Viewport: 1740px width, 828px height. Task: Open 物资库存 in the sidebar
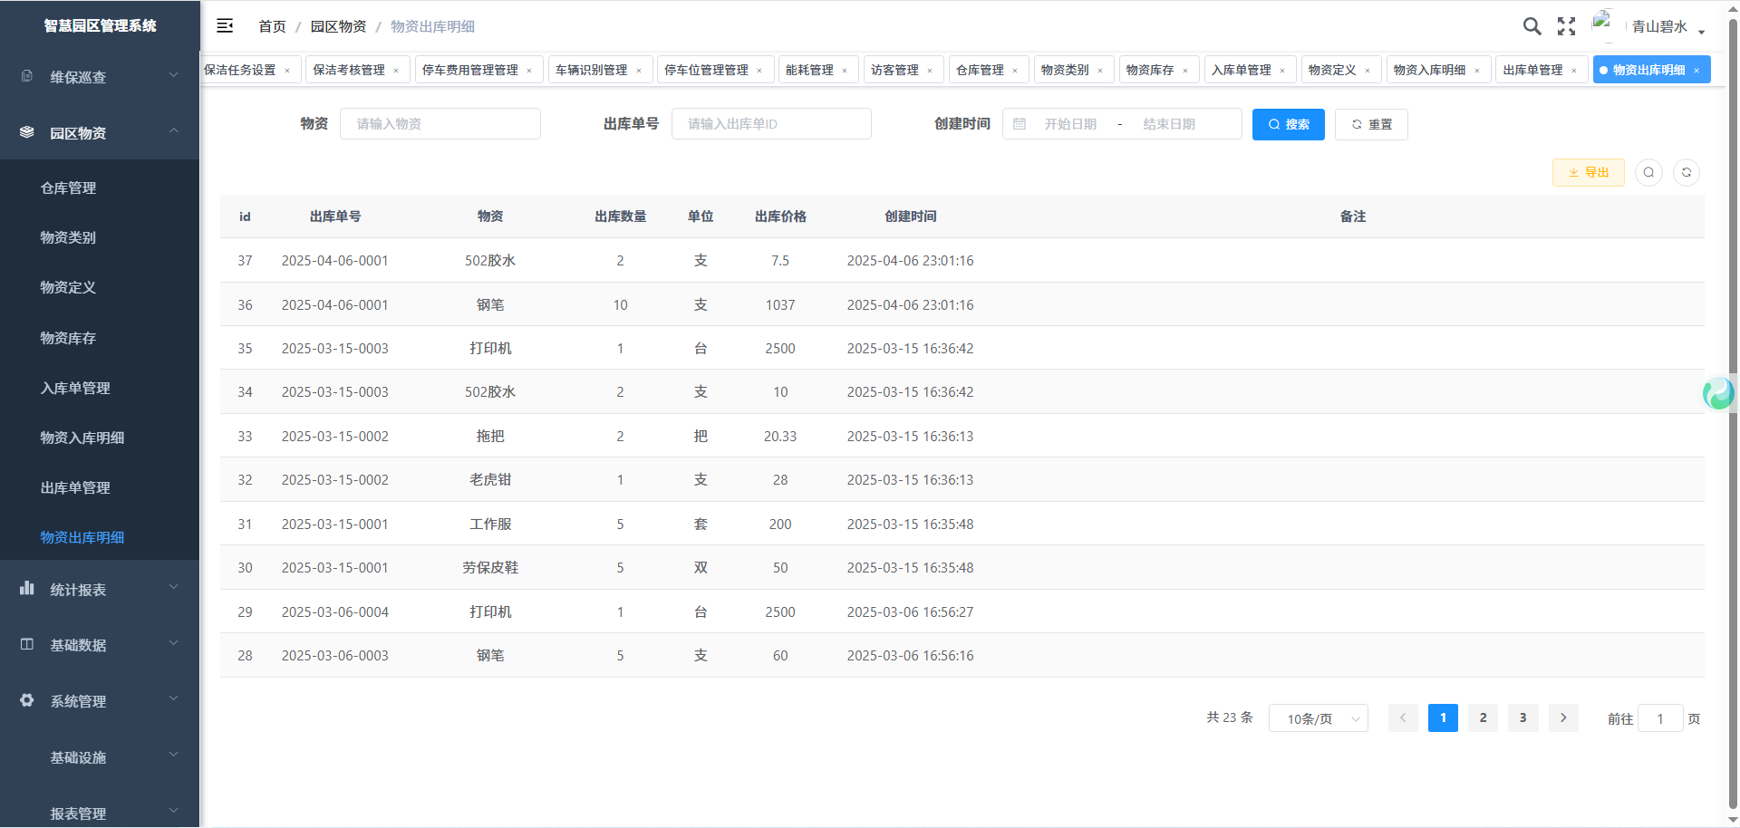click(x=68, y=338)
